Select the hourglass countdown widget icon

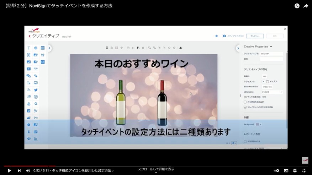[x=29, y=132]
